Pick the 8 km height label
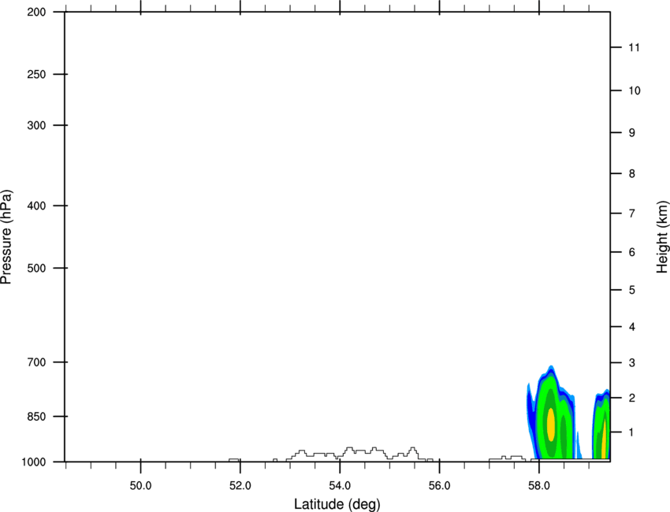The width and height of the screenshot is (670, 512). (632, 174)
